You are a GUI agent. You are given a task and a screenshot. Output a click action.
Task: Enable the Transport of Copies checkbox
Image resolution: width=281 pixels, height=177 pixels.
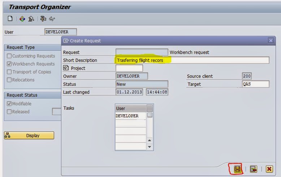coord(9,72)
